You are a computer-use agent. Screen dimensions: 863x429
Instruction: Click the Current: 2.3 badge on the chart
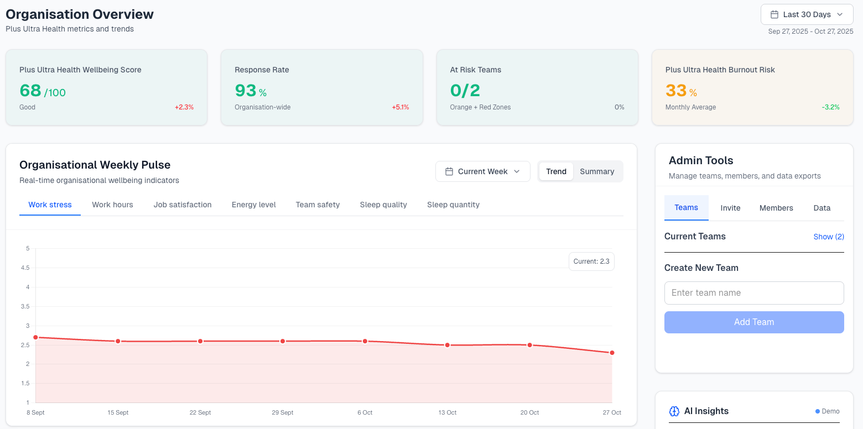click(x=591, y=261)
